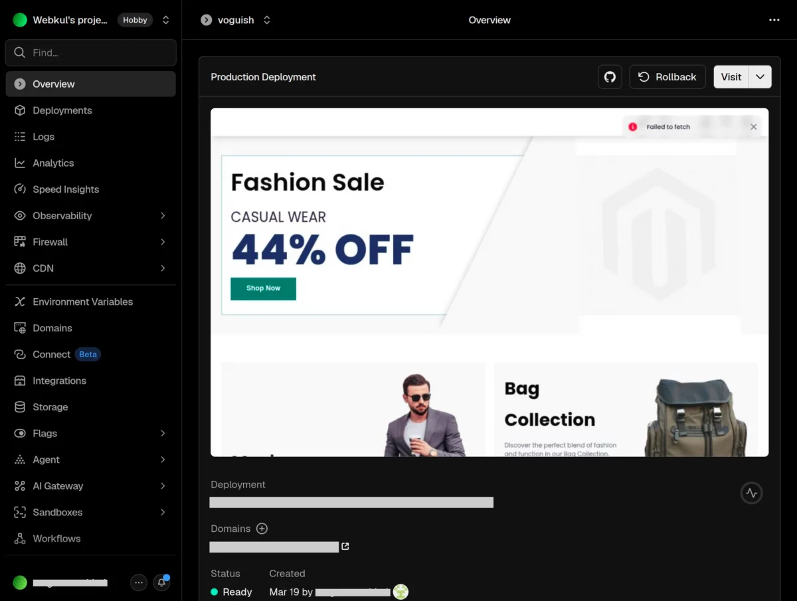This screenshot has width=797, height=601.
Task: Open the voguish project switcher
Action: coord(236,20)
